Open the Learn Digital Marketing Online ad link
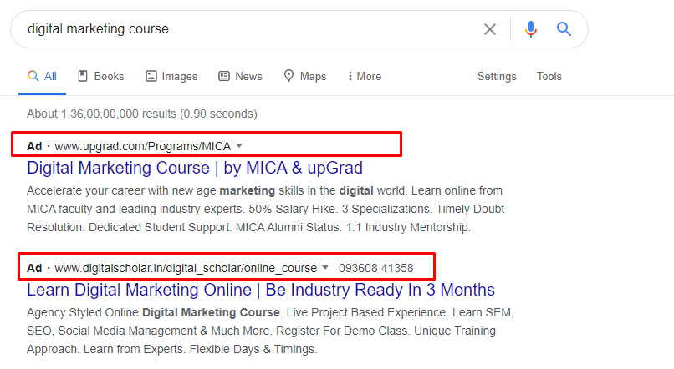Screen dimensions: 674x369 point(261,290)
